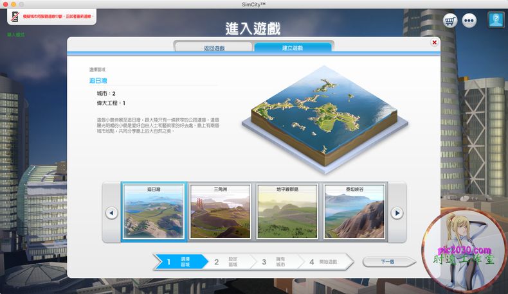
Task: Select the 泰坦峽谷 region thumbnail
Action: coord(354,212)
